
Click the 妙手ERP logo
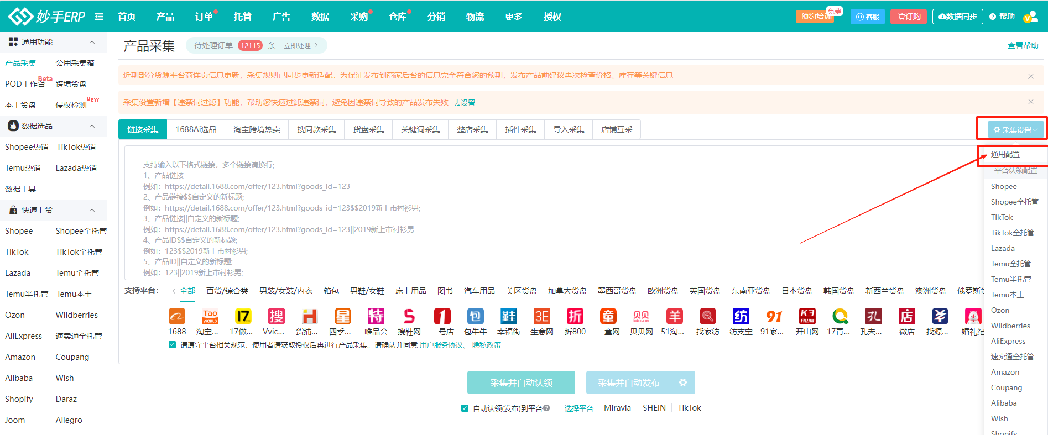[46, 17]
